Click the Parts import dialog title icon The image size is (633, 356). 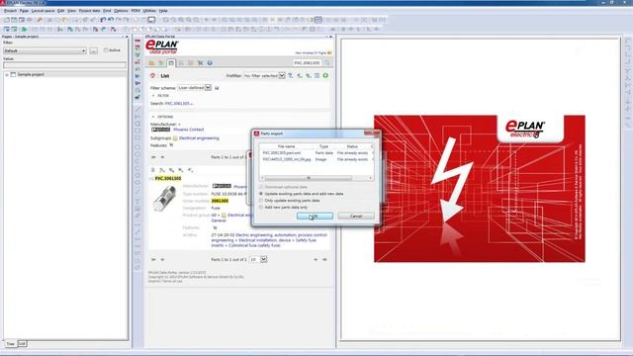(256, 133)
